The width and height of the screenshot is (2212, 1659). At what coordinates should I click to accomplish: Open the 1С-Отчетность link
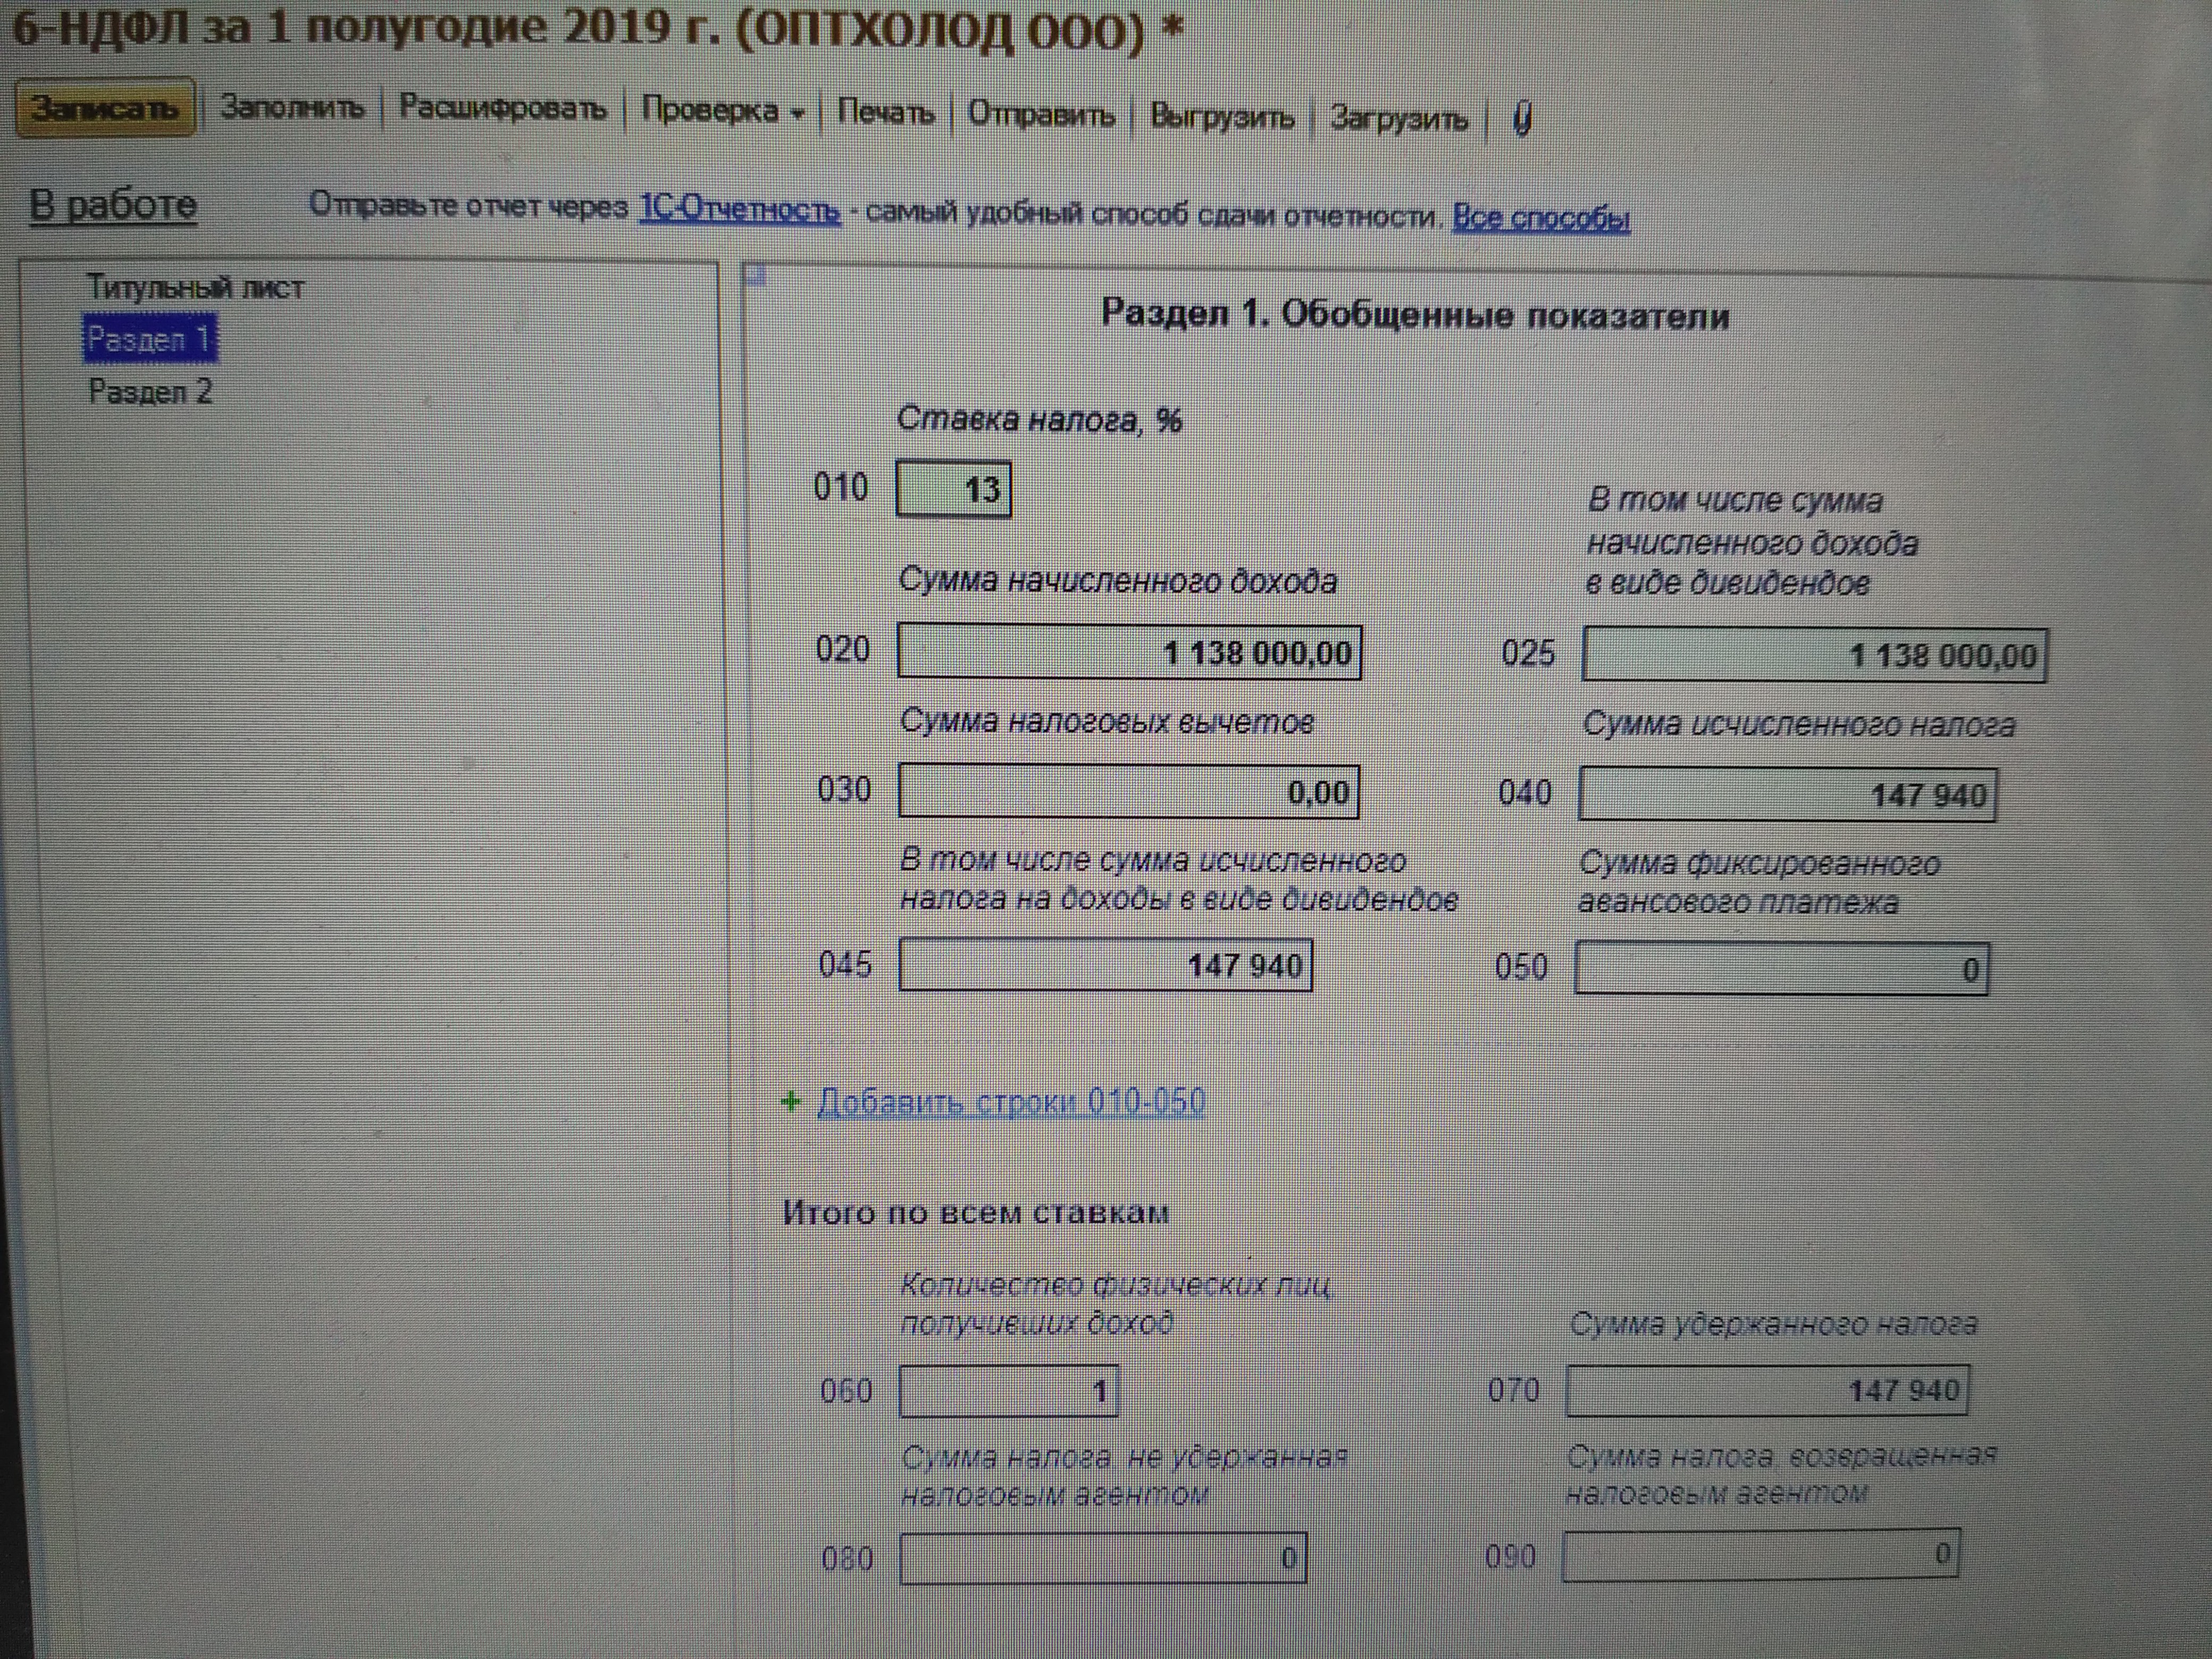739,210
